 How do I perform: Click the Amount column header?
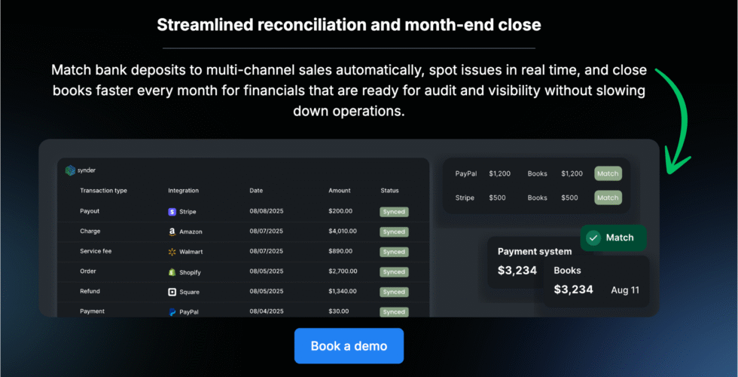click(340, 191)
